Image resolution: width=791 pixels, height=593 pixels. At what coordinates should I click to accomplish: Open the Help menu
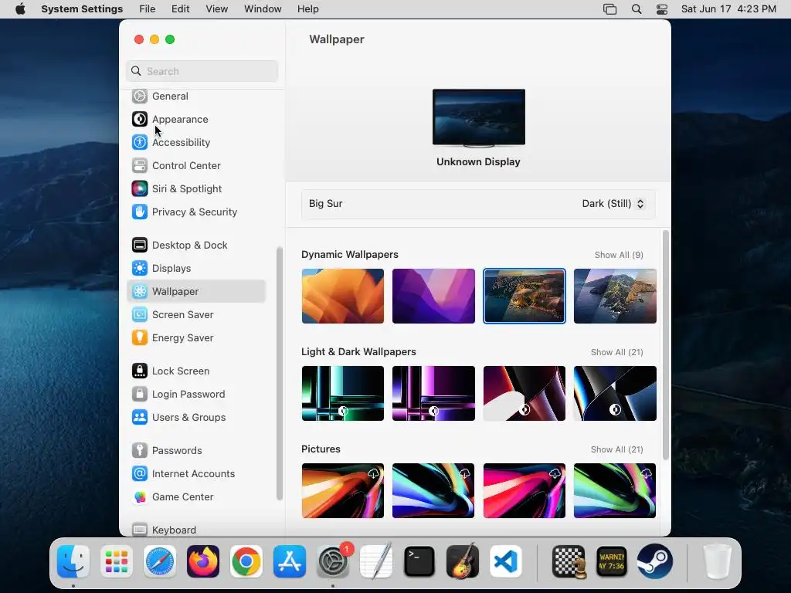(x=307, y=9)
